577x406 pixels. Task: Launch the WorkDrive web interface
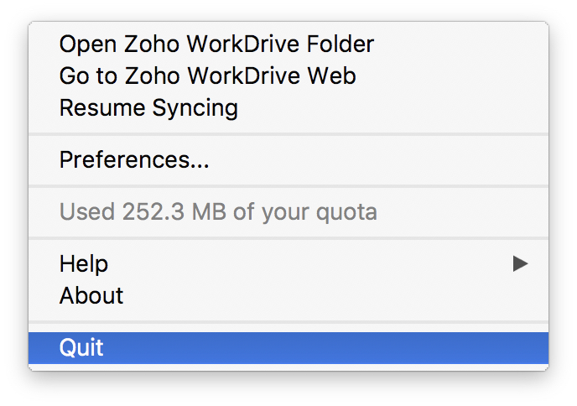pos(207,75)
